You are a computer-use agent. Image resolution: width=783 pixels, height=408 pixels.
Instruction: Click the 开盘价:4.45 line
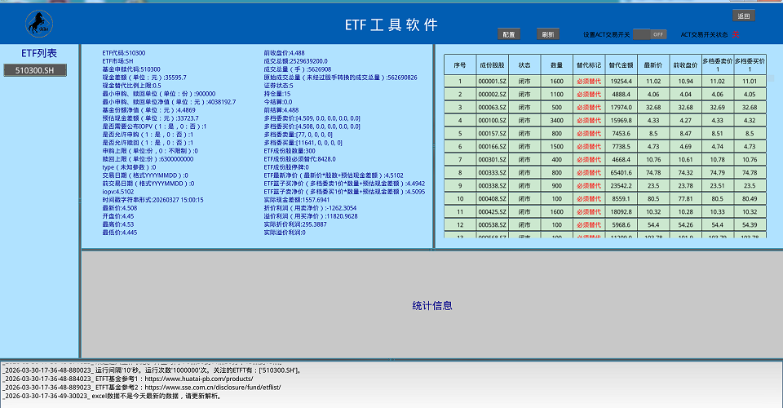pyautogui.click(x=117, y=216)
